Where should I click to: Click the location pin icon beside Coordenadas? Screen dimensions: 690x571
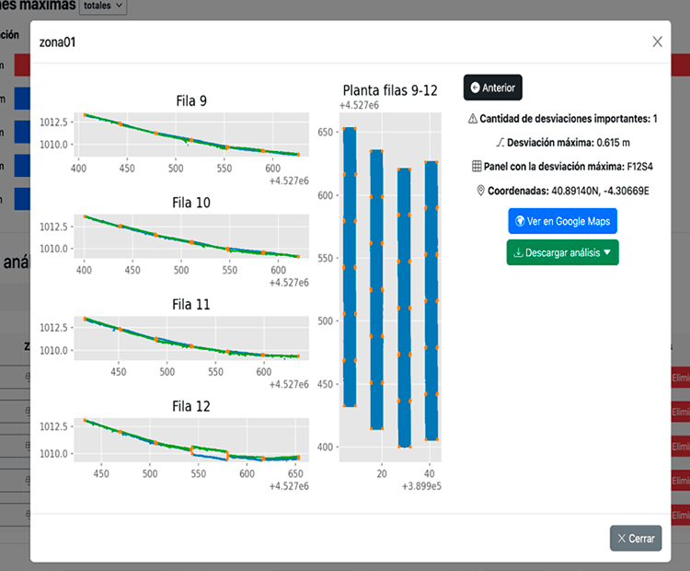coord(480,191)
